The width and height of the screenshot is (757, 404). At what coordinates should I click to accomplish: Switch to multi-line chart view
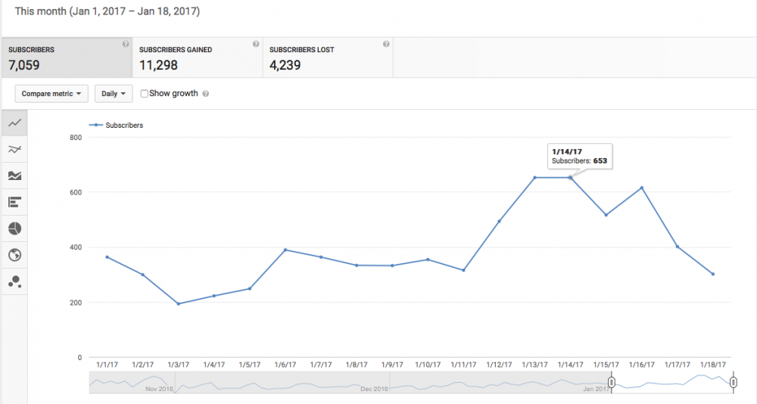point(14,150)
